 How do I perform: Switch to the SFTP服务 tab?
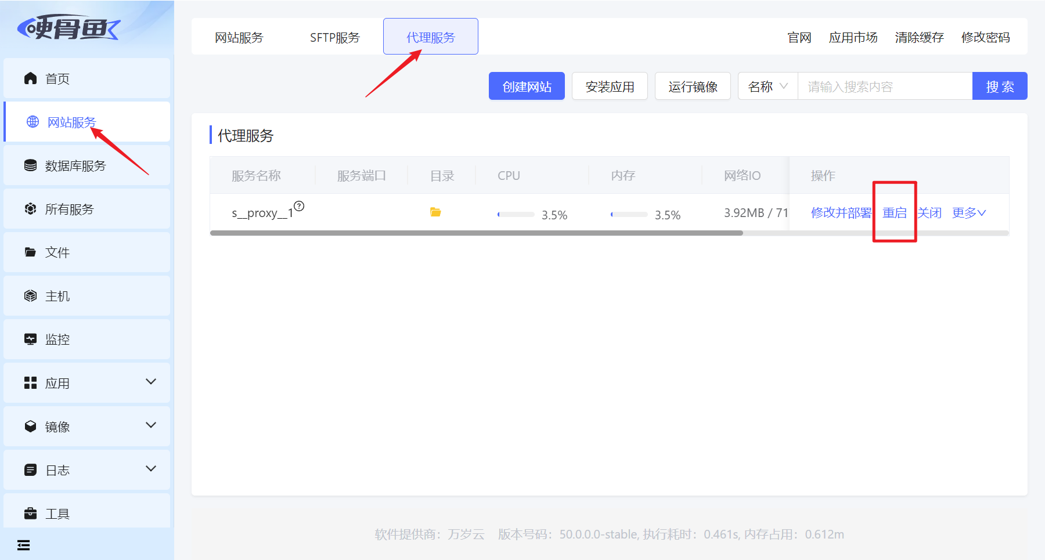click(x=335, y=37)
